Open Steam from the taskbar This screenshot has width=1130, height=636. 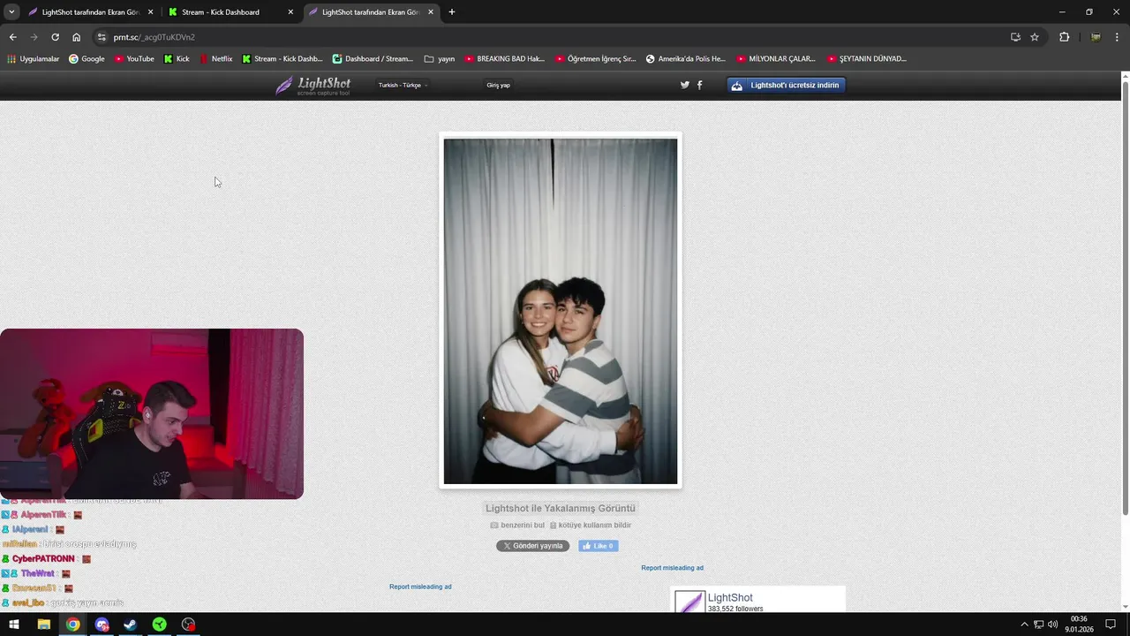pos(130,625)
